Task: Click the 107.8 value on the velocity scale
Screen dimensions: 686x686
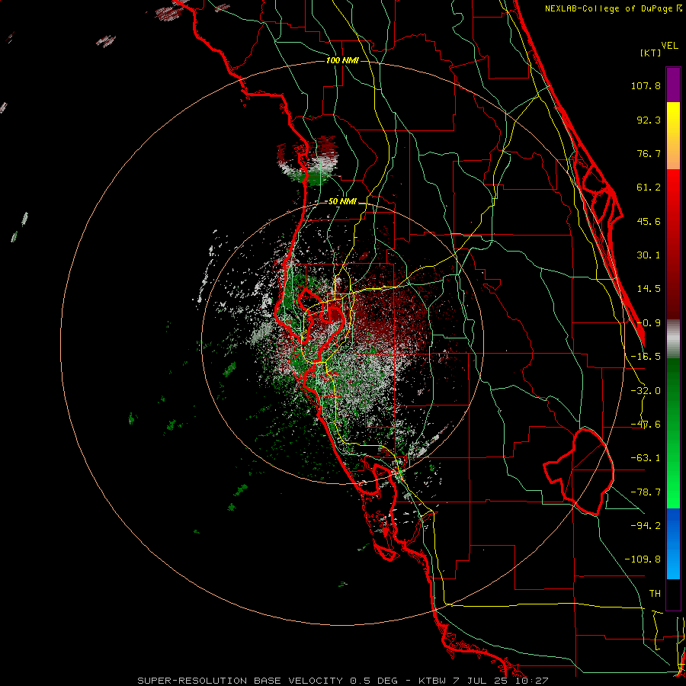Action: coord(646,85)
